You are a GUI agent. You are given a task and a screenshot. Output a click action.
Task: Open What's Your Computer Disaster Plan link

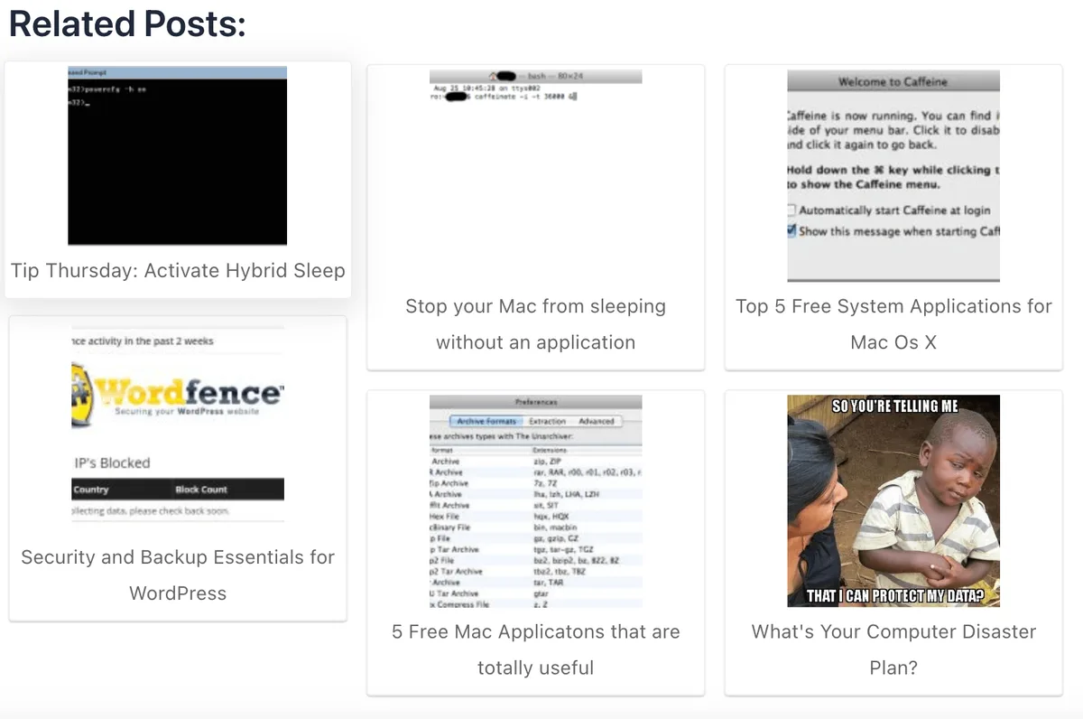893,649
